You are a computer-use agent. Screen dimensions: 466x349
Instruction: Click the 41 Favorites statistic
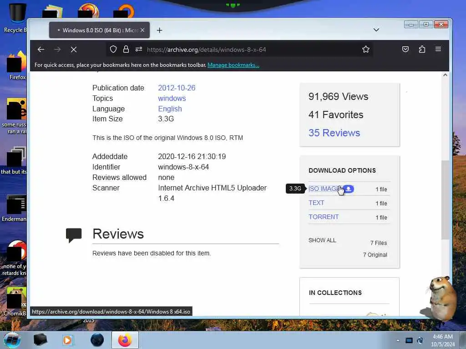pyautogui.click(x=336, y=115)
